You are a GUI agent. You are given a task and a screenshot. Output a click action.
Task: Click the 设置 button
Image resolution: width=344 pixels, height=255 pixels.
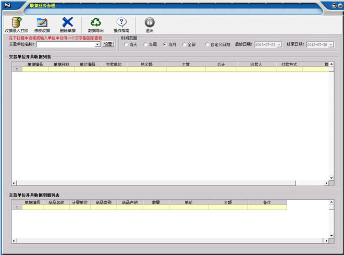coord(107,44)
